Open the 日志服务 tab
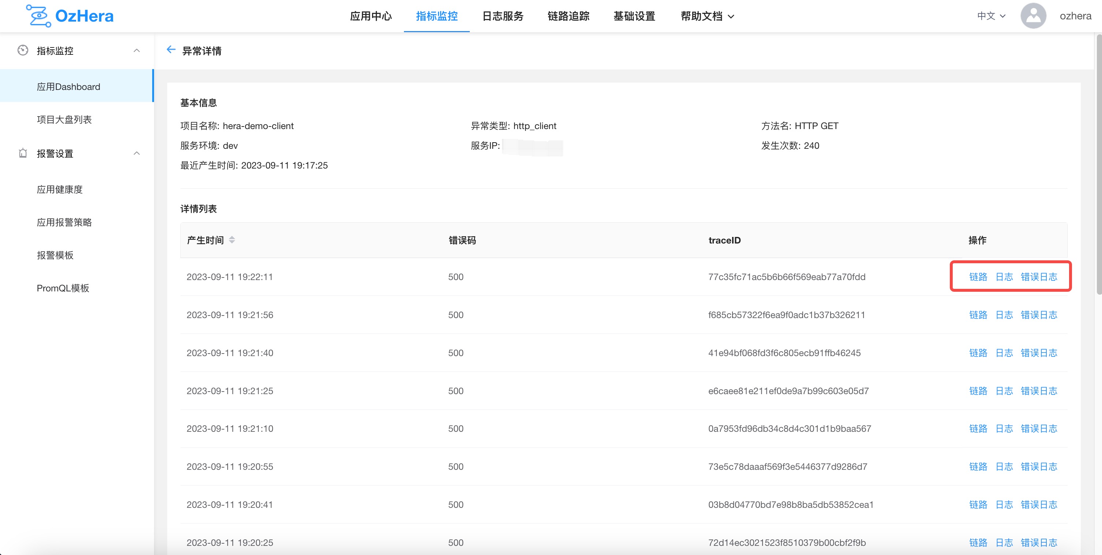The width and height of the screenshot is (1102, 555). (503, 16)
